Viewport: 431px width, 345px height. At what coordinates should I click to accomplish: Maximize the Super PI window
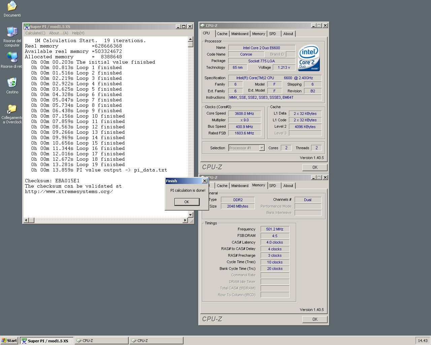coord(184,26)
